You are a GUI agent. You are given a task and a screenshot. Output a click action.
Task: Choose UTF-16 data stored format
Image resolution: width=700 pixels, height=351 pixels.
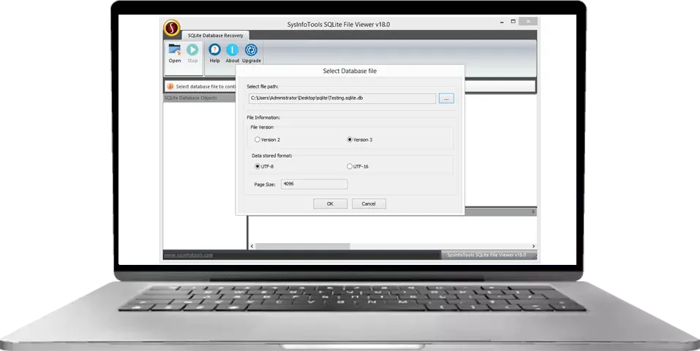coord(350,166)
